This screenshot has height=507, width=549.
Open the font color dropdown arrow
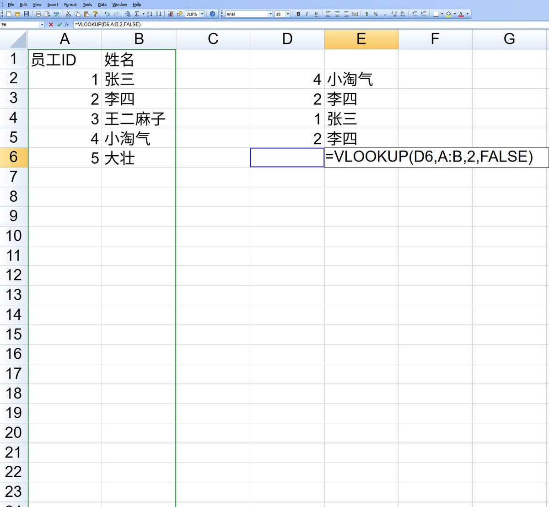pos(468,14)
